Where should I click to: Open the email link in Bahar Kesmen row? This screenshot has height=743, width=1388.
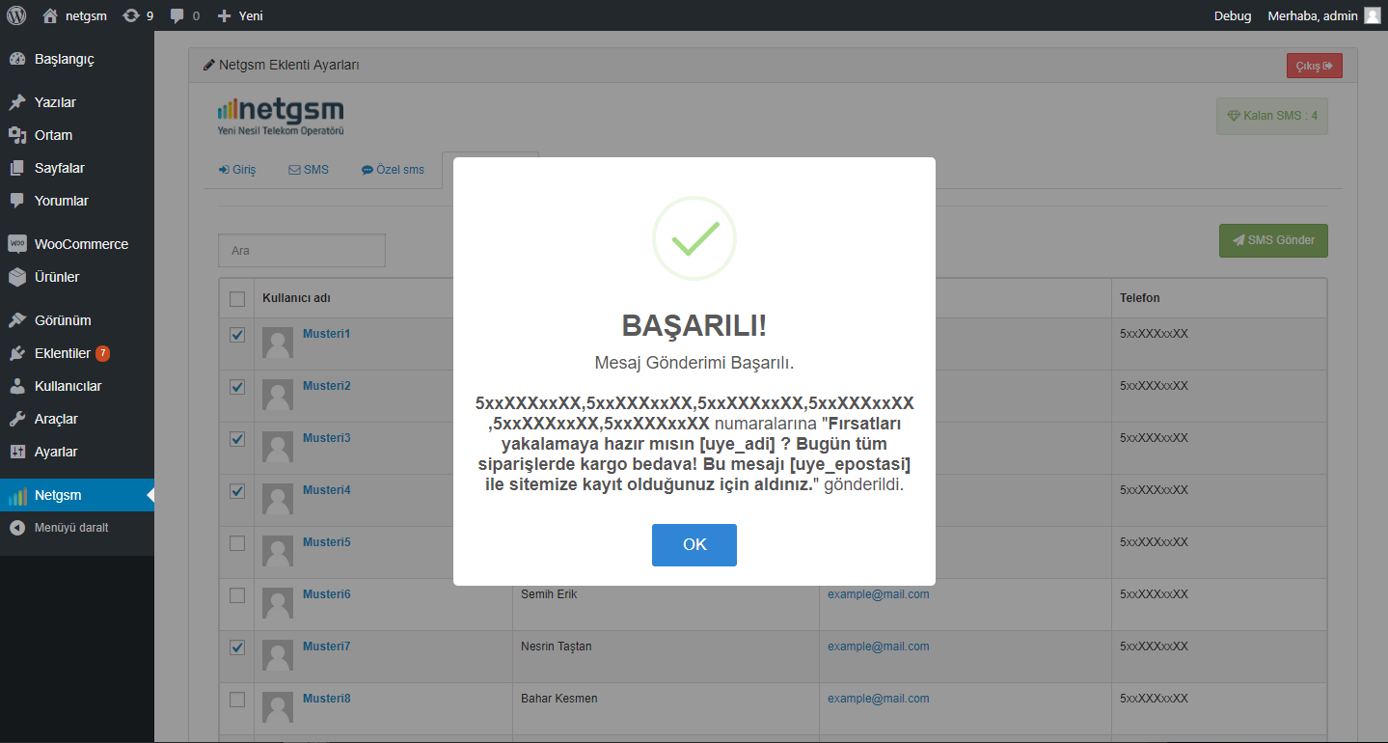[878, 699]
